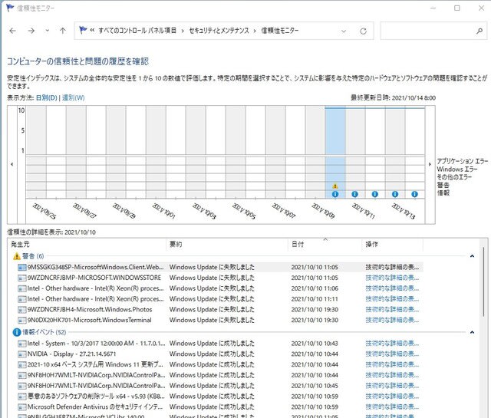Collapse the 情報イベント (52) group
The height and width of the screenshot is (418, 491).
click(x=473, y=332)
